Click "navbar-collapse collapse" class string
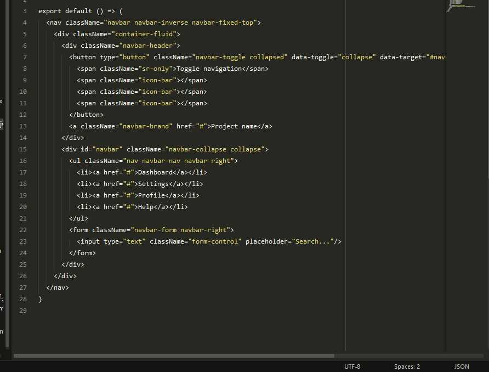The height and width of the screenshot is (372, 489). pos(215,149)
